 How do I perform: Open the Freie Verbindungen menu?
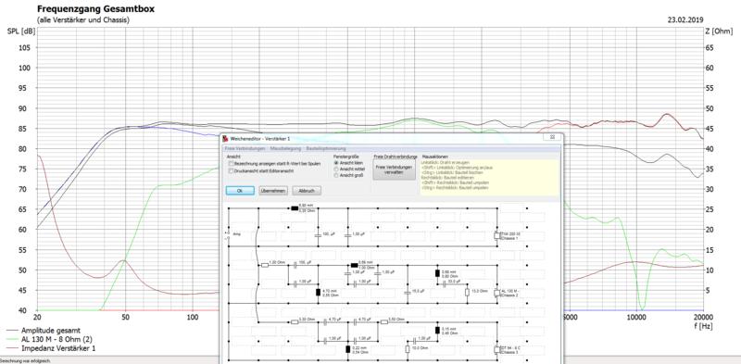[x=245, y=148]
